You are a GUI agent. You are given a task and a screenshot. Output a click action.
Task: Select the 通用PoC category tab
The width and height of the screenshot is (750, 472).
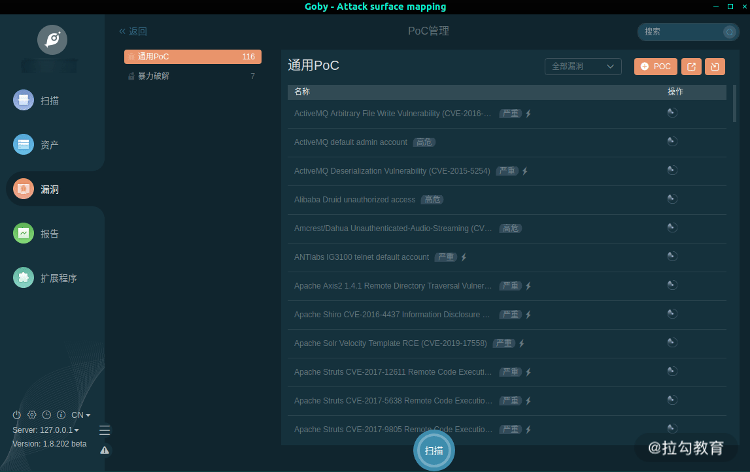coord(193,56)
